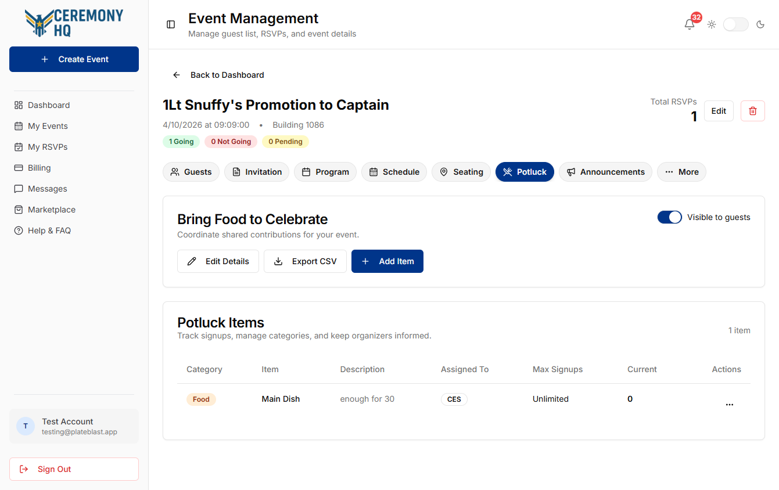Sign out of the account
The height and width of the screenshot is (490, 779).
click(x=74, y=469)
